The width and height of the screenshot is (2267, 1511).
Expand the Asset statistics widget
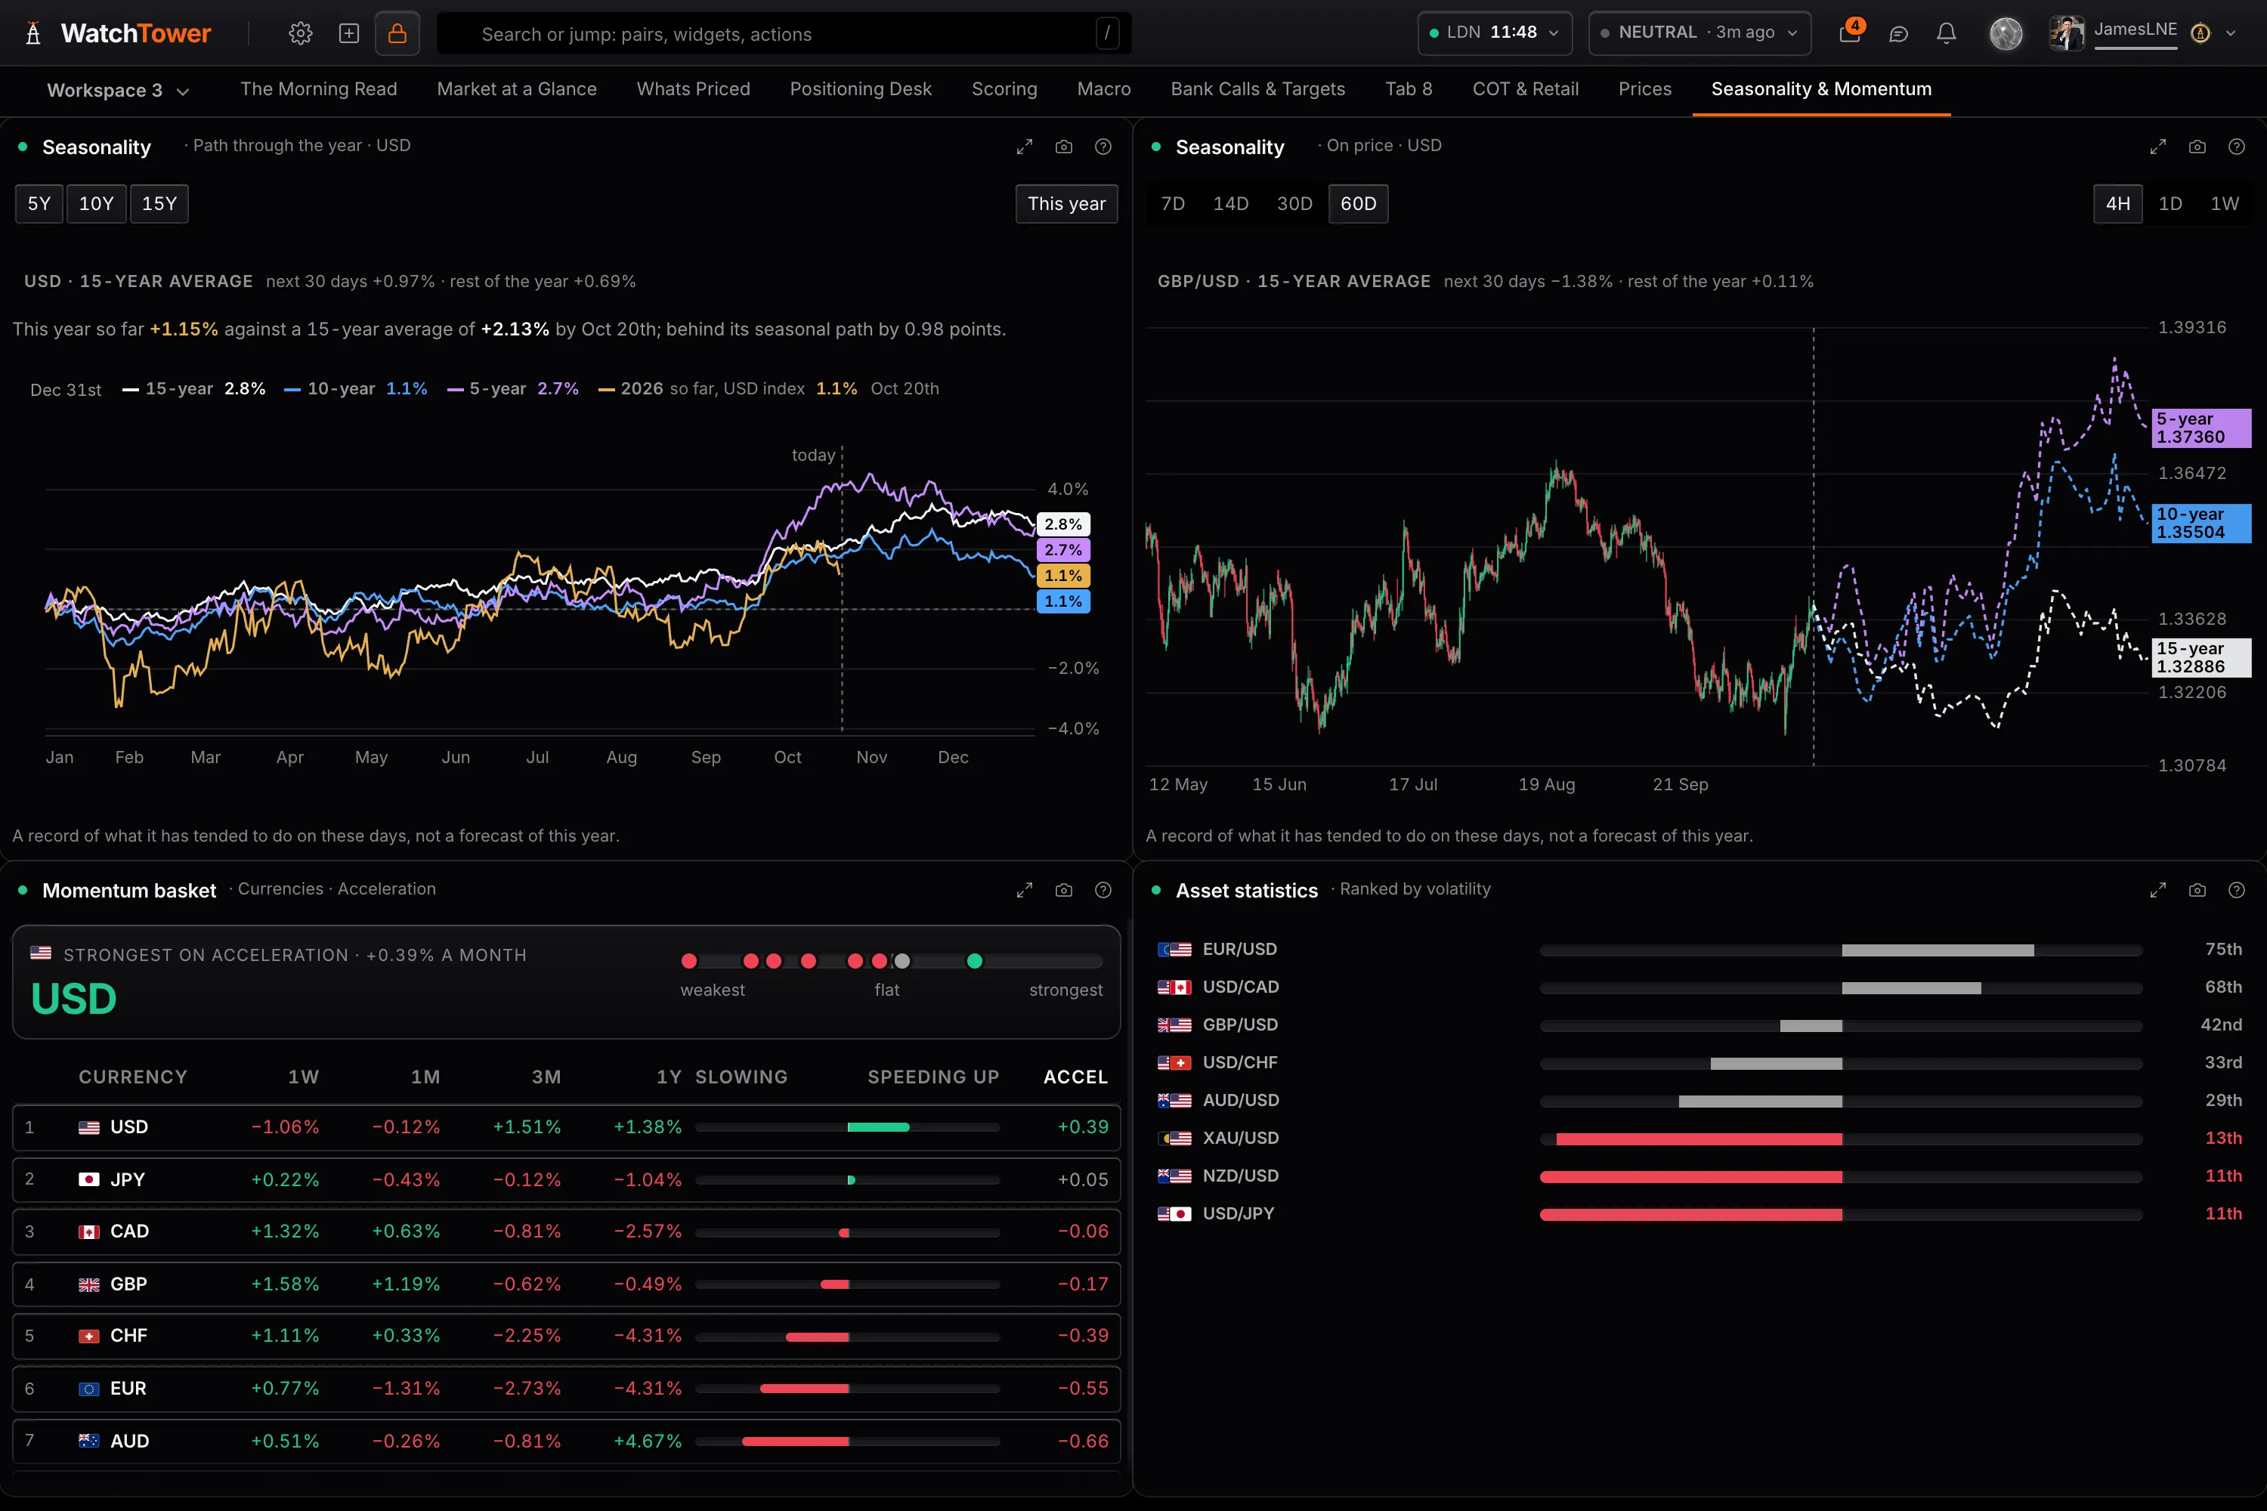(x=2158, y=891)
